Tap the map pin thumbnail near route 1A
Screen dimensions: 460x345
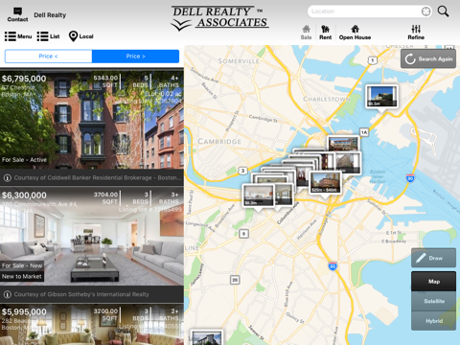343,144
